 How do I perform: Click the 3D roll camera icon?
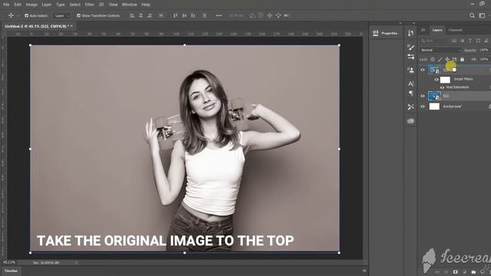tap(261, 15)
